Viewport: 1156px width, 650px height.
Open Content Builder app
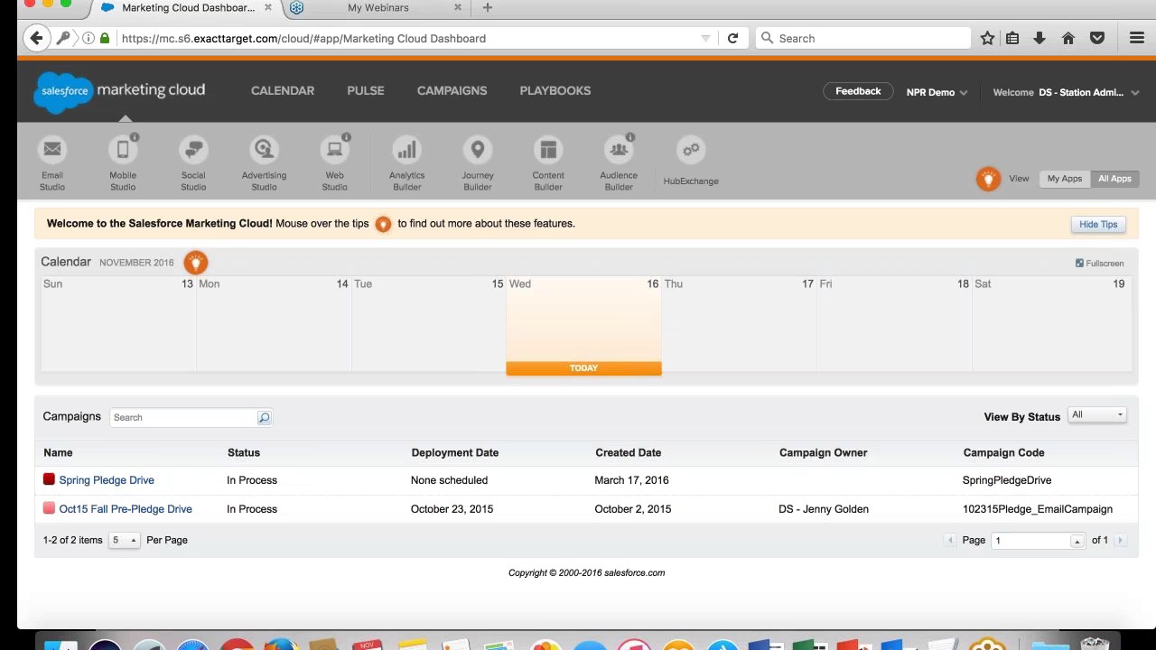tap(548, 163)
